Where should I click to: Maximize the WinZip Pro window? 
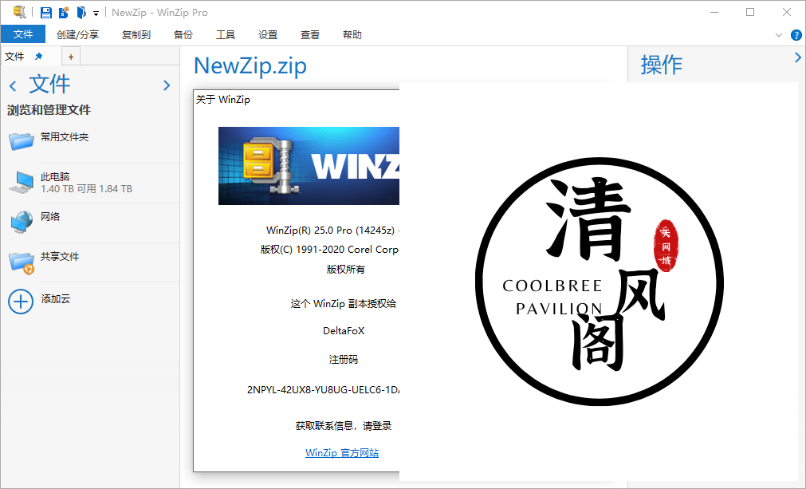point(750,12)
